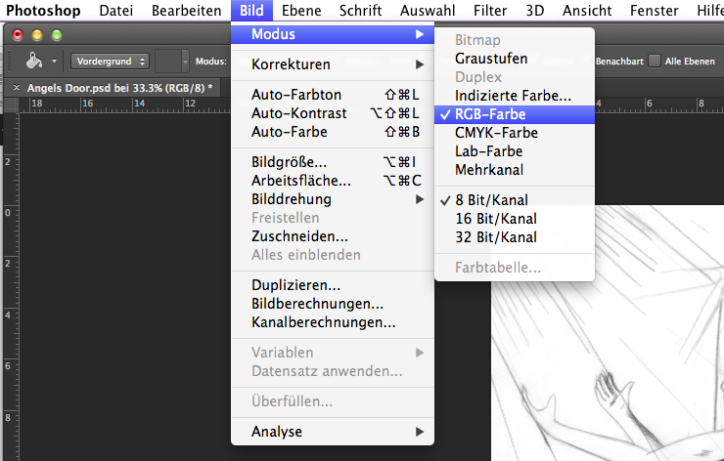The height and width of the screenshot is (461, 724).
Task: Open the 3D menu
Action: [x=535, y=10]
